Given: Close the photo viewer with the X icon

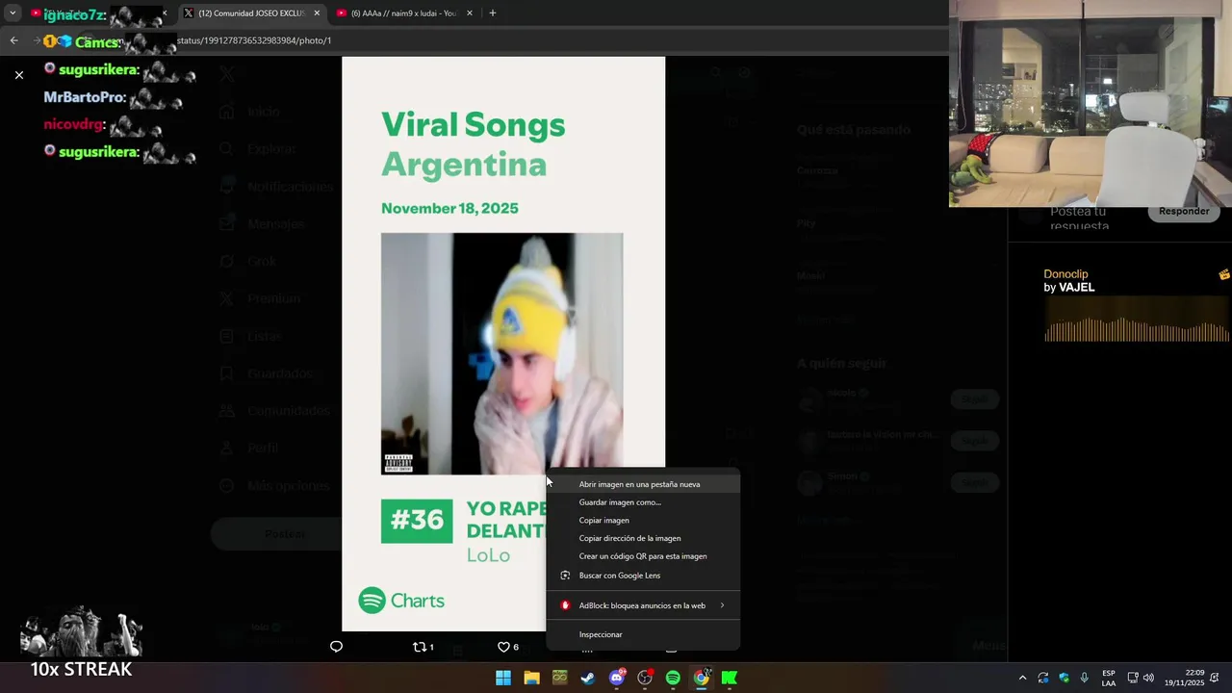Looking at the screenshot, I should (18, 74).
